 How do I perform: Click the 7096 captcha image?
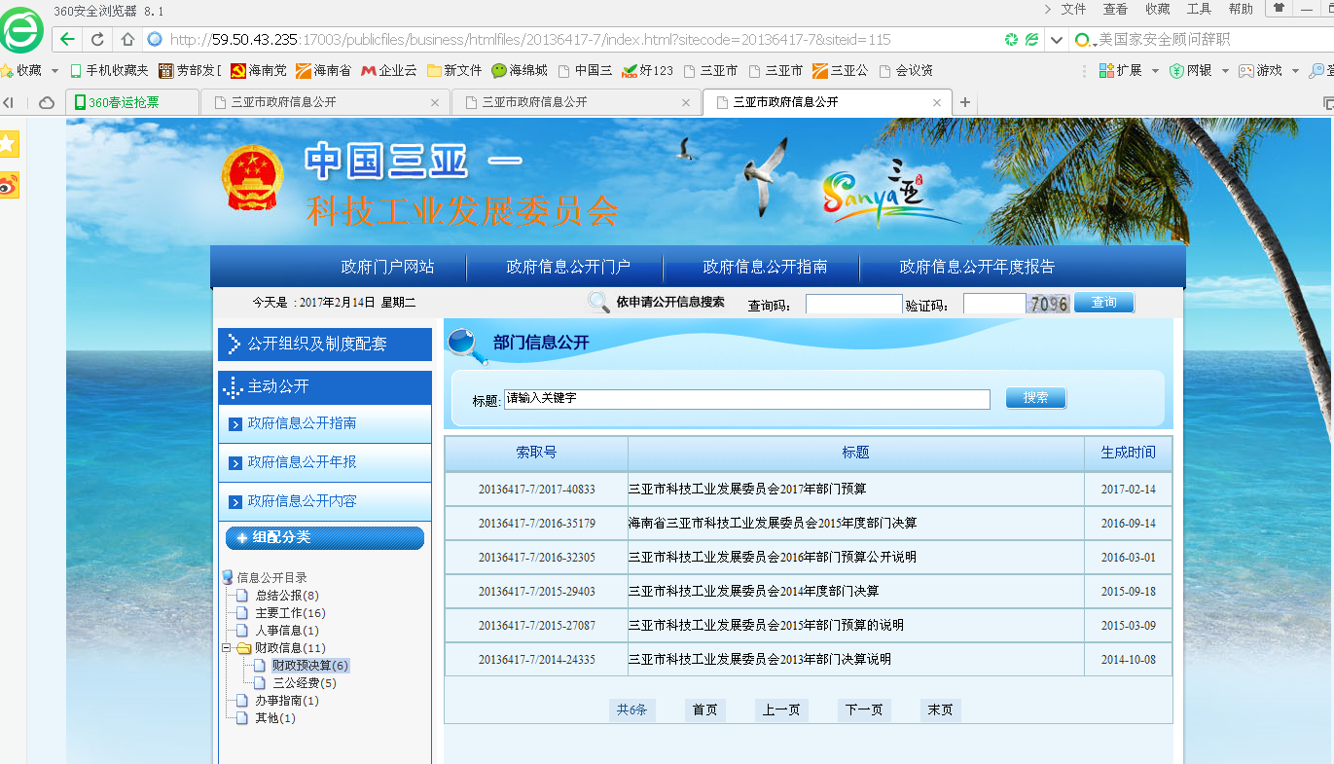1049,304
